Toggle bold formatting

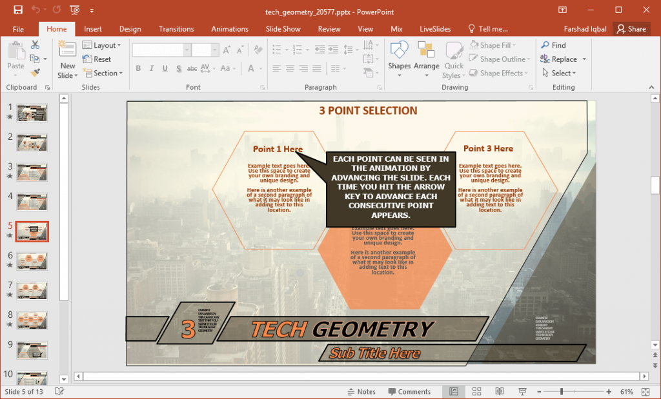point(138,68)
